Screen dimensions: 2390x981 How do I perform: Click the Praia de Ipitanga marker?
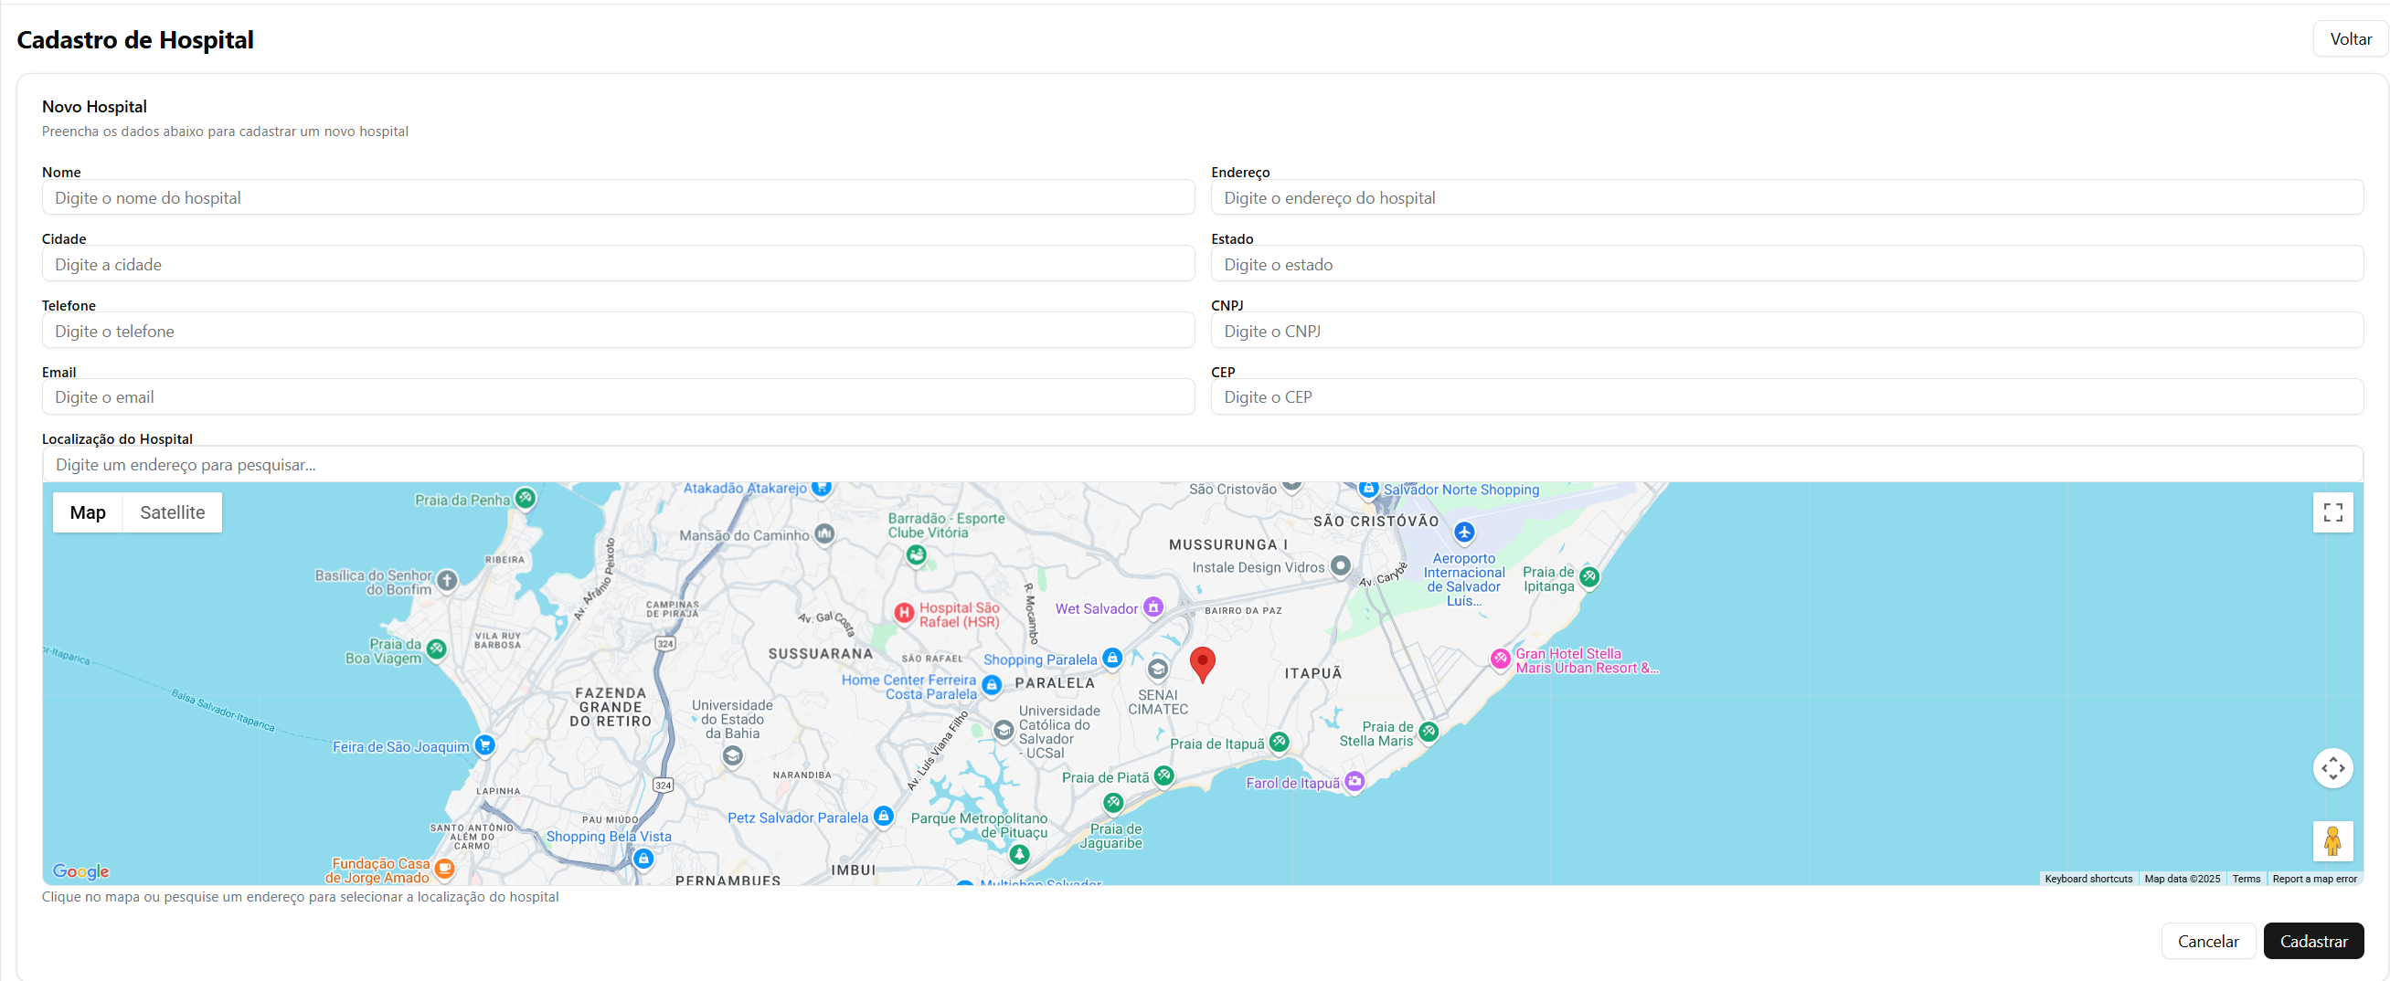tap(1589, 576)
